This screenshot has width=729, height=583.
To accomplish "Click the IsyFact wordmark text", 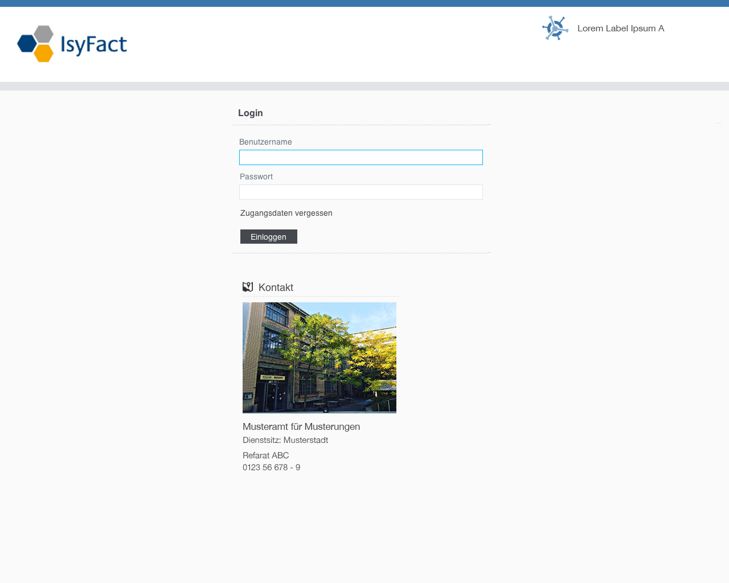I will pyautogui.click(x=94, y=44).
